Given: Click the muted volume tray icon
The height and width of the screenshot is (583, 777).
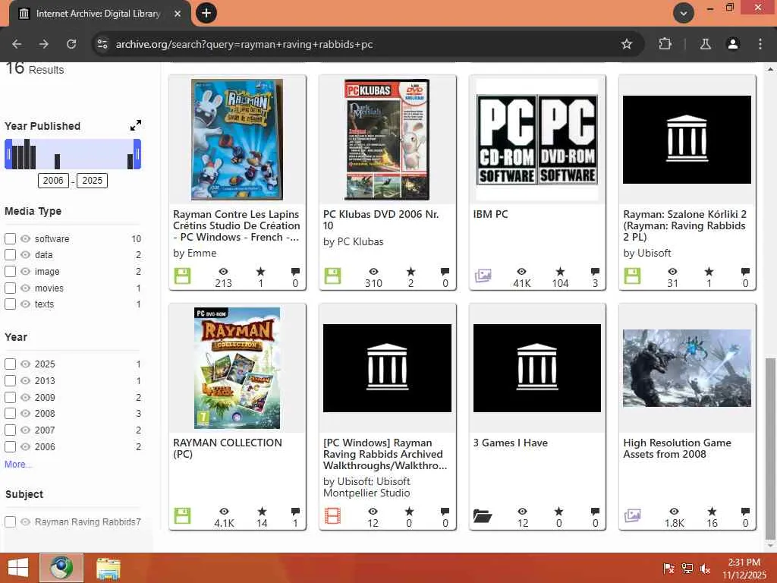Looking at the screenshot, I should (705, 569).
